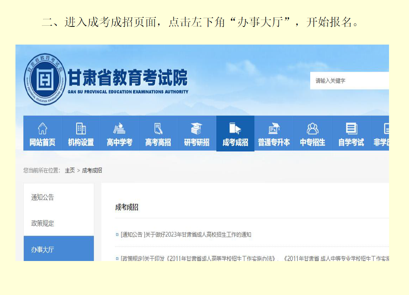Open the 网站首页 navigation tab

[43, 142]
